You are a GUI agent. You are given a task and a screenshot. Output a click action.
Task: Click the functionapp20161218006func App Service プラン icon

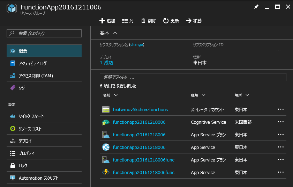click(x=106, y=160)
